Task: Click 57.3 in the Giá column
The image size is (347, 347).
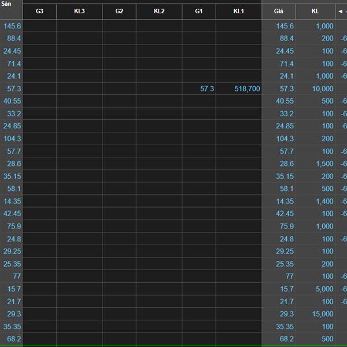Action: tap(287, 88)
